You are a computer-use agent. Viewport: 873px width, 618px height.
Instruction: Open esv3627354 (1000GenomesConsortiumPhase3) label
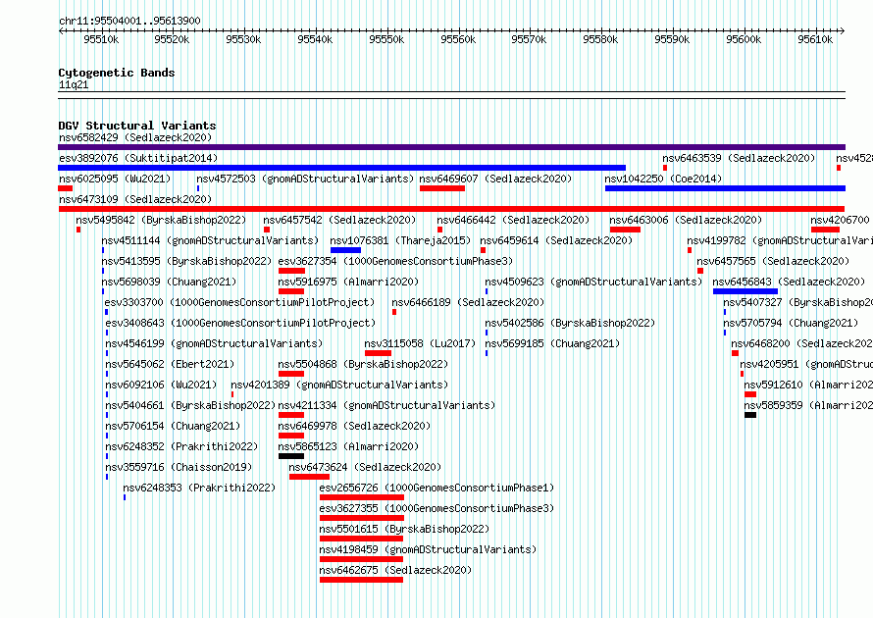click(395, 261)
